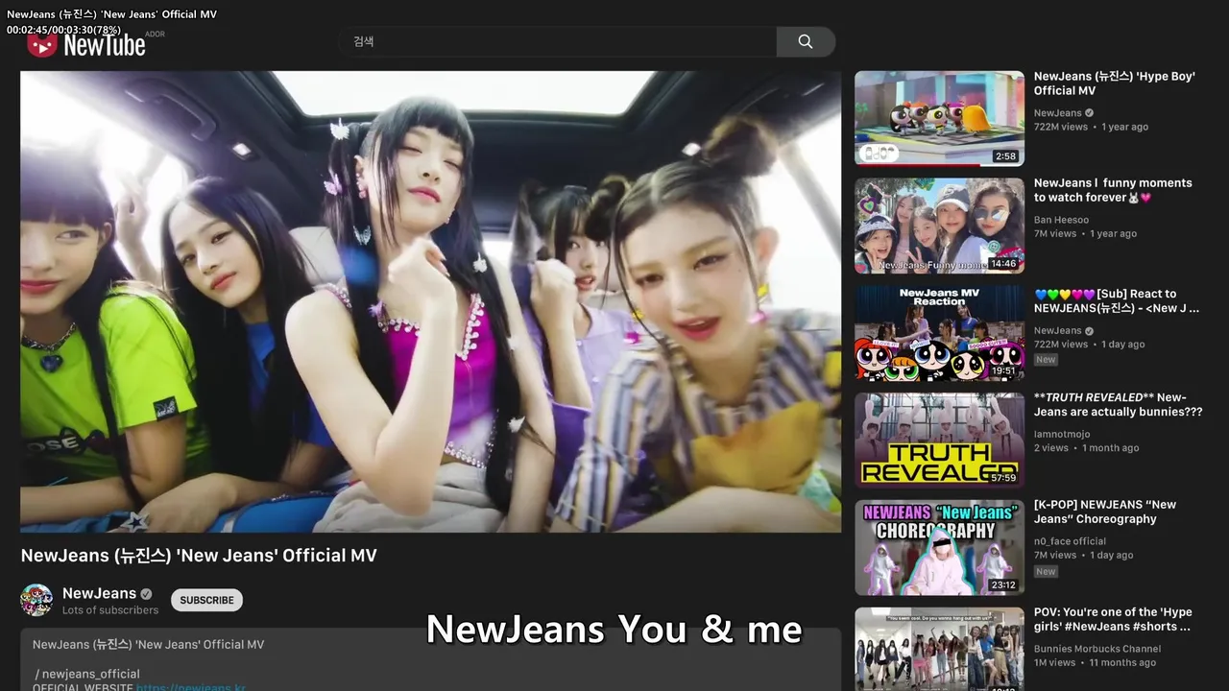Click the '722M views • 1 year ago' text
Screen dimensions: 1229x691
[x=1091, y=127]
